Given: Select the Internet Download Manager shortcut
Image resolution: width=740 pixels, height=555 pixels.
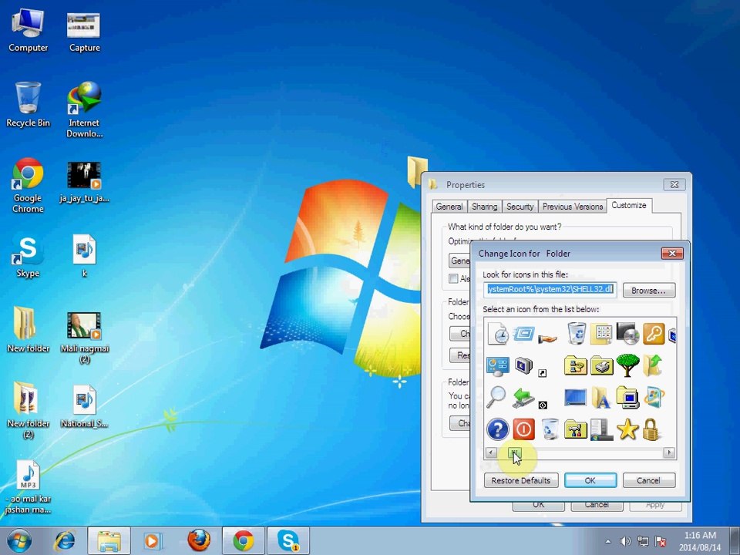Looking at the screenshot, I should (x=84, y=109).
